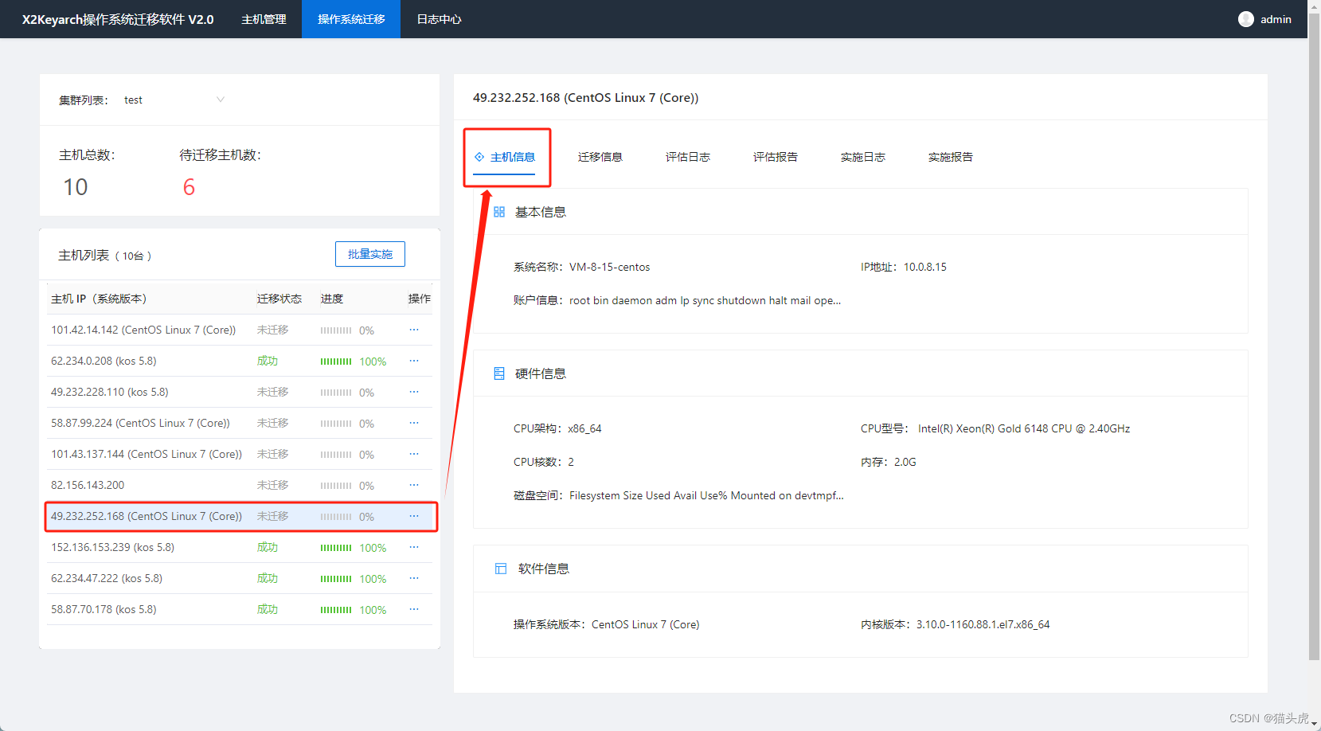The image size is (1321, 731).
Task: Open the 主机管理 menu
Action: click(x=264, y=19)
